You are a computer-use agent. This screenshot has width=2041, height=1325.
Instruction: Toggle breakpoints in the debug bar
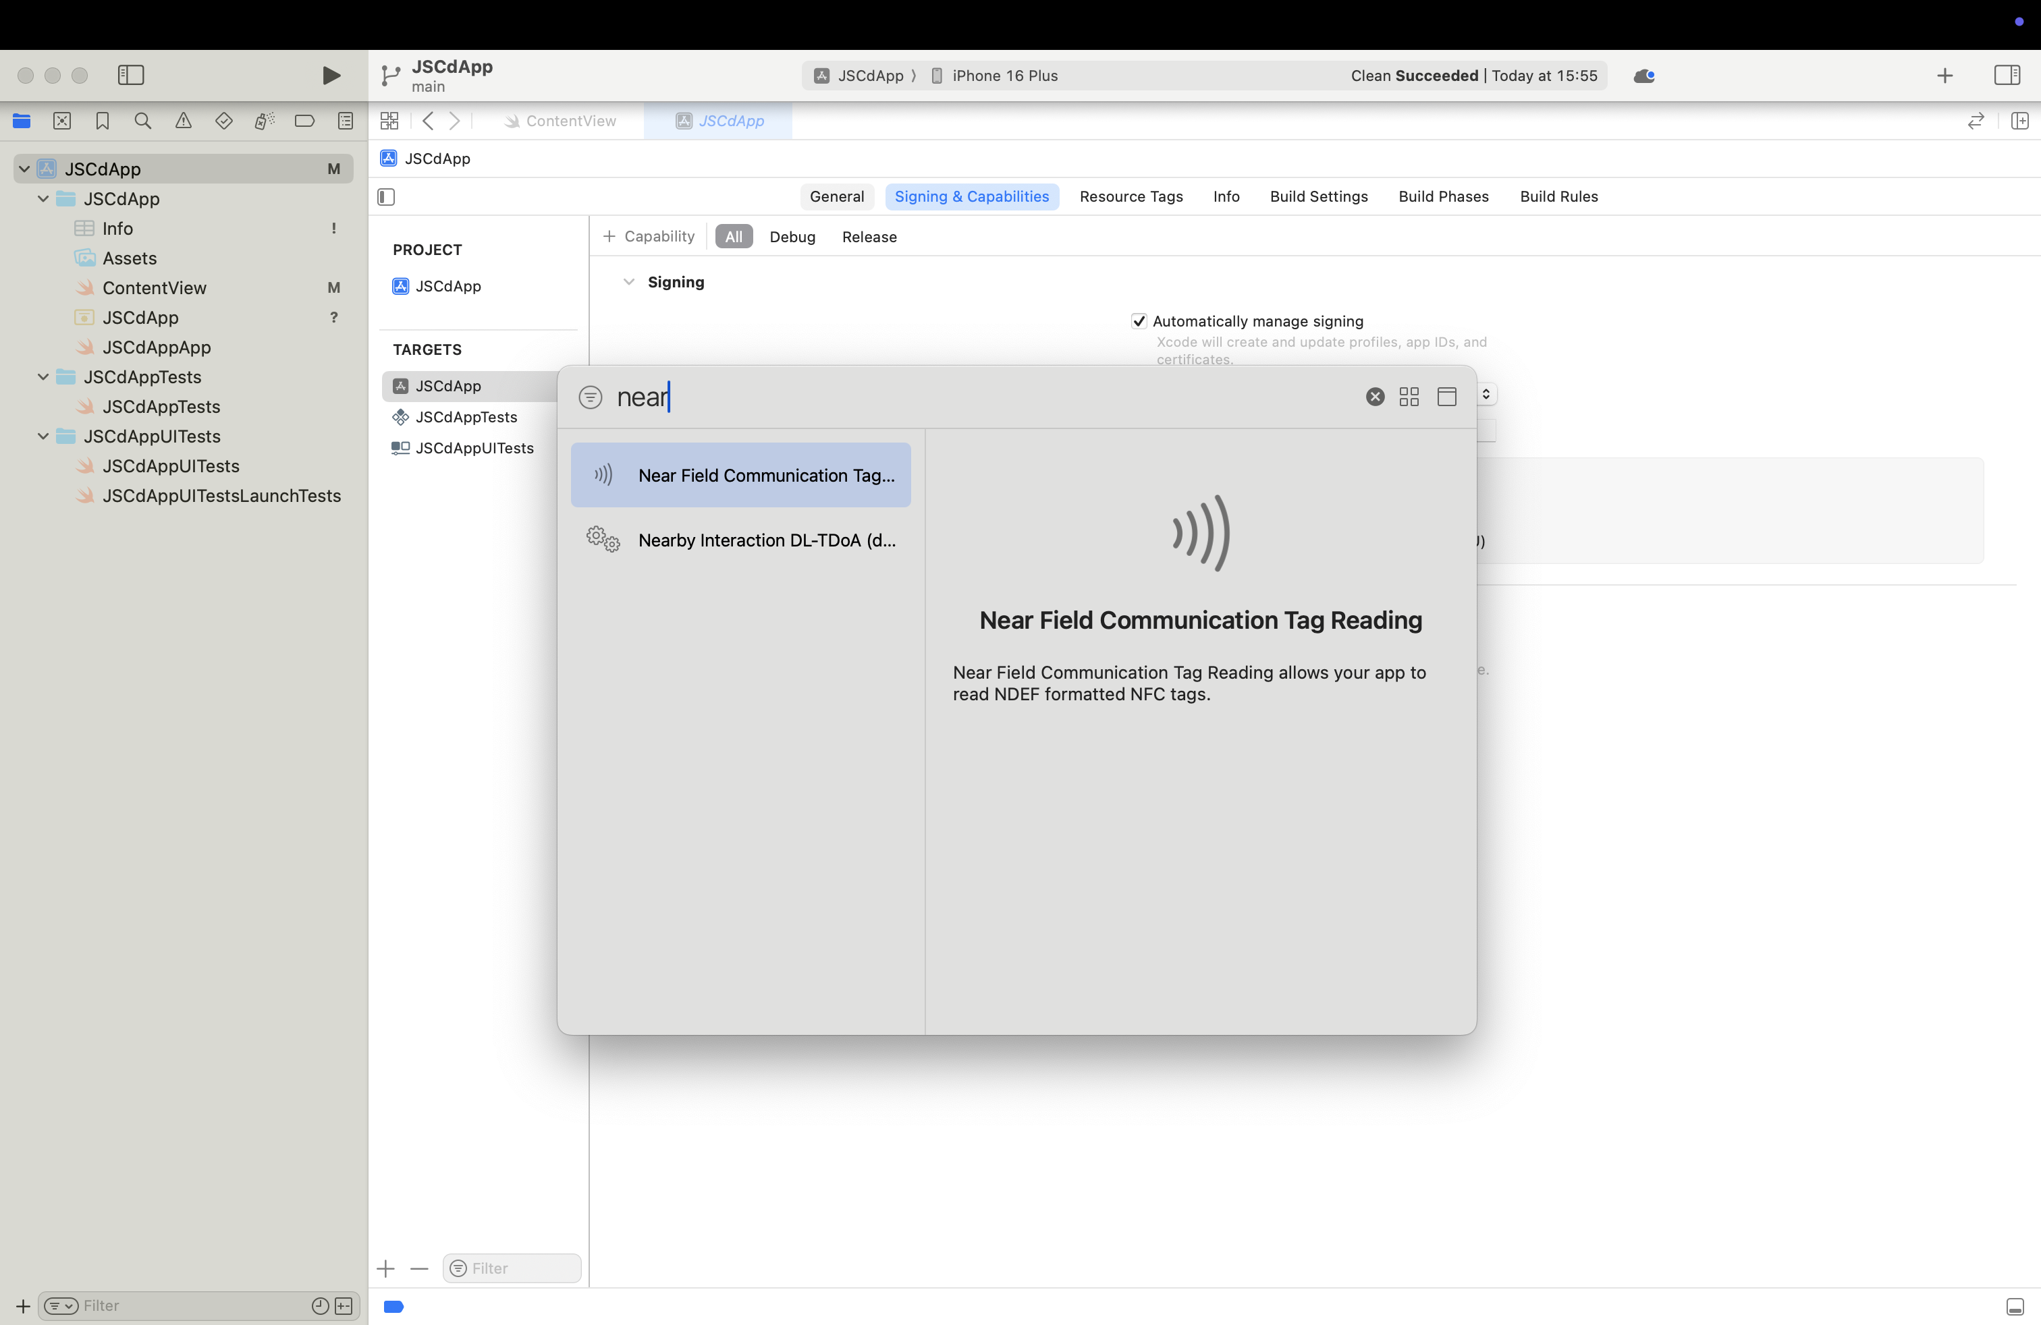[x=393, y=1306]
